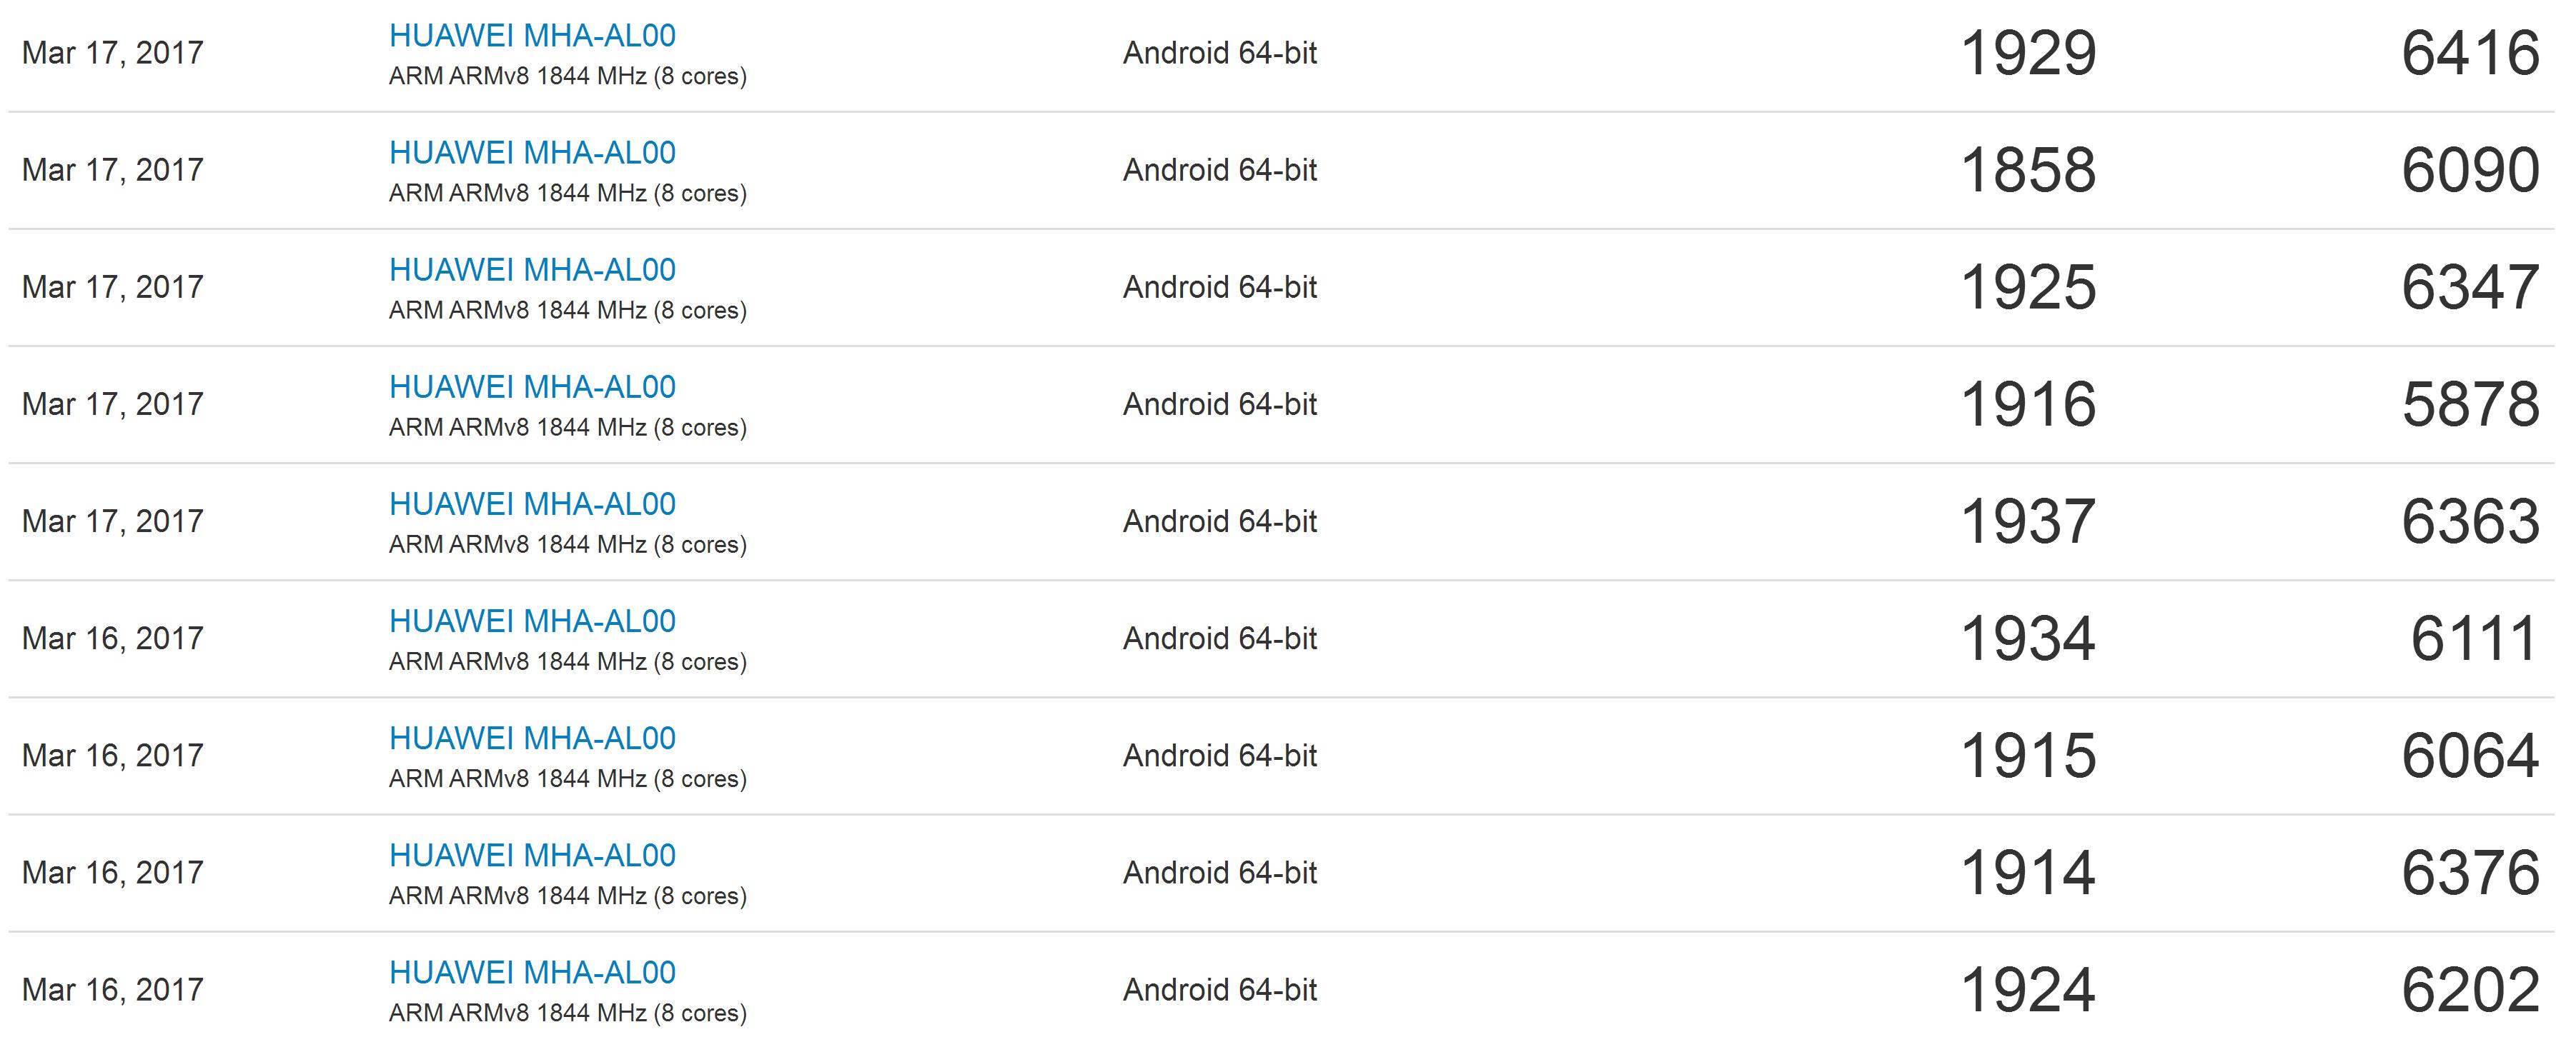Screen dimensions: 2576x1042
Task: Open HUAWEI MHA-AL00 result scoring 1925
Action: point(532,270)
